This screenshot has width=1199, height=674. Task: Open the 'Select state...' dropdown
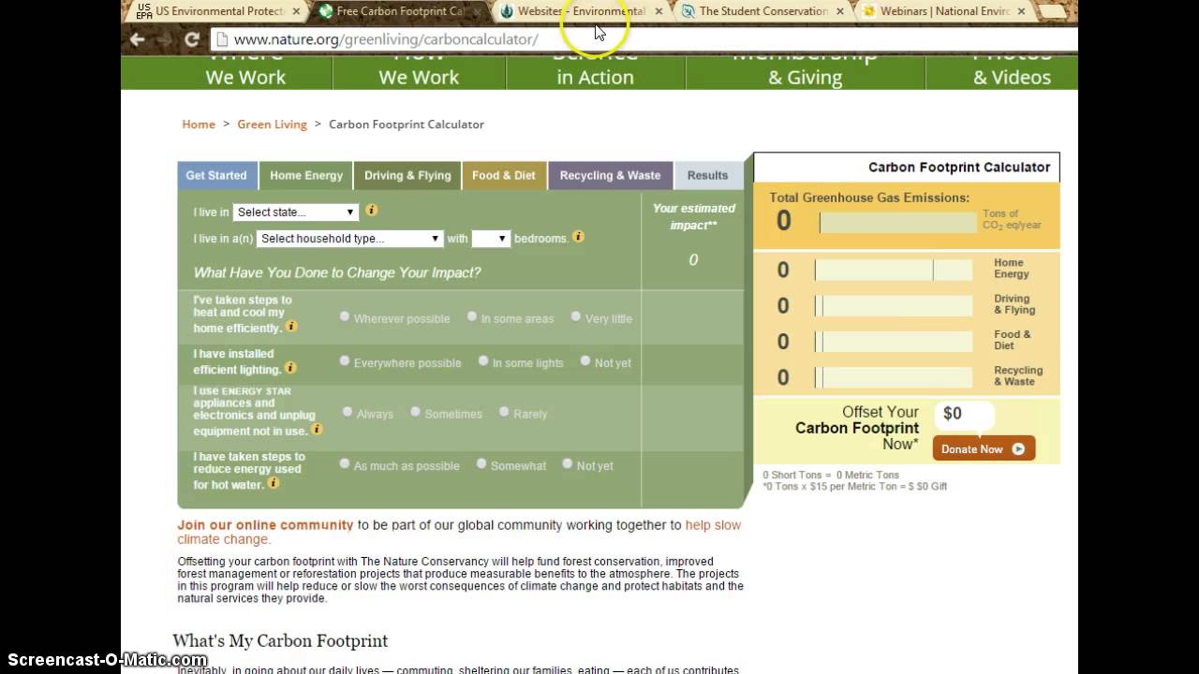pyautogui.click(x=295, y=212)
